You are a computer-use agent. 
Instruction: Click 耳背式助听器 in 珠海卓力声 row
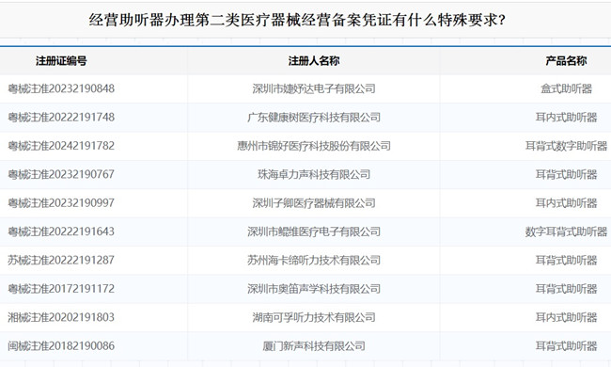(566, 174)
